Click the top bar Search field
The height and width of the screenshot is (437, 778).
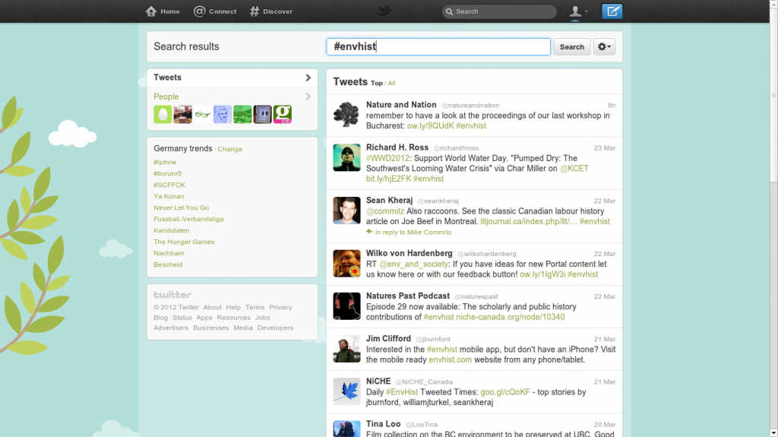coord(499,11)
